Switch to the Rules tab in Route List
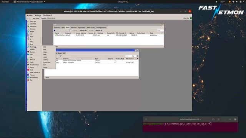Image resolution: width=246 pixels, height=138 pixels. click(60, 53)
